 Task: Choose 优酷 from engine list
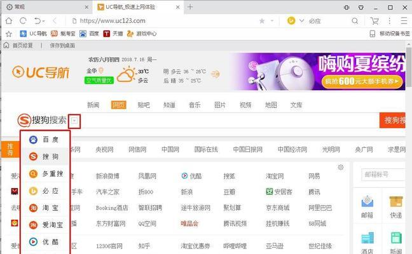click(45, 242)
